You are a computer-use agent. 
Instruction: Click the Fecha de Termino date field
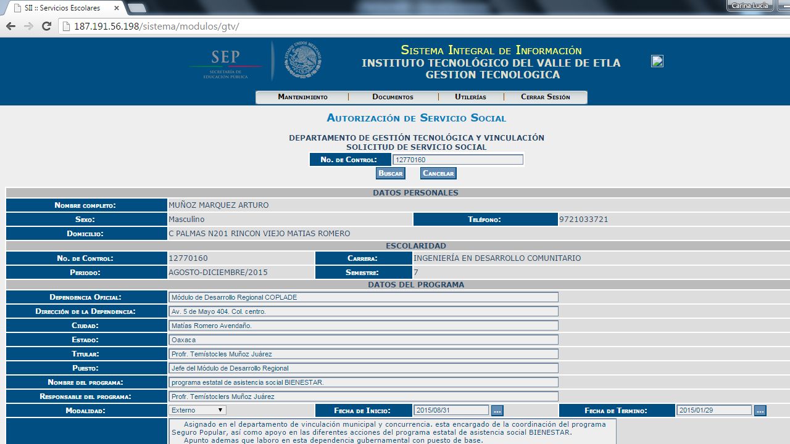(x=714, y=410)
